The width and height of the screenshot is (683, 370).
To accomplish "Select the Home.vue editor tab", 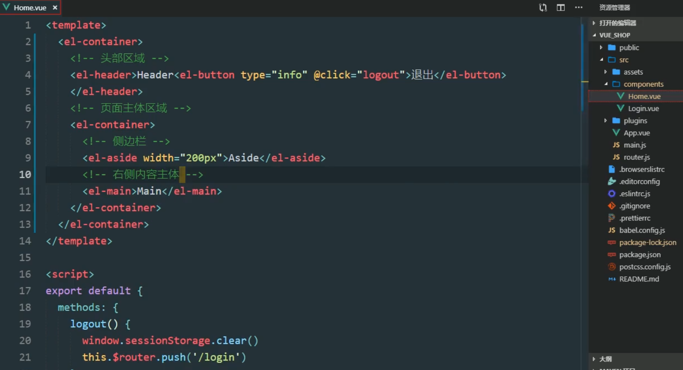I will tap(30, 7).
